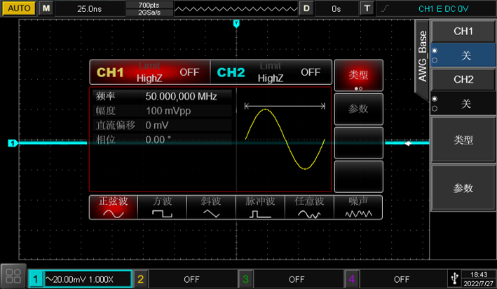This screenshot has height=289, width=497.
Task: Expand the 25.0ns timebase setting
Action: tap(88, 9)
